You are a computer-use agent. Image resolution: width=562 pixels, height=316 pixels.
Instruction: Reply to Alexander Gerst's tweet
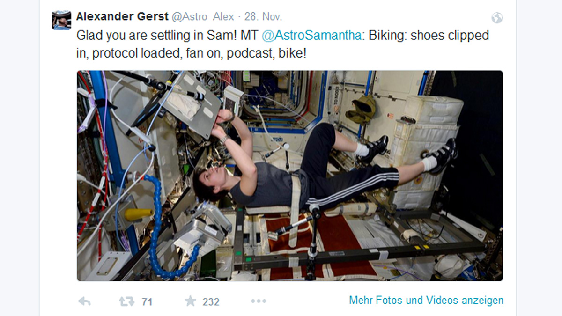coord(84,301)
